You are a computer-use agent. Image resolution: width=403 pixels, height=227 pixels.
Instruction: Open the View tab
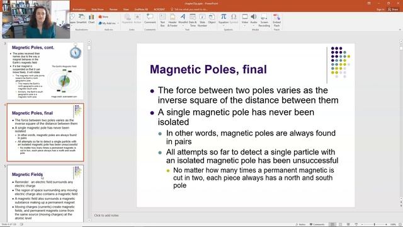[126, 9]
